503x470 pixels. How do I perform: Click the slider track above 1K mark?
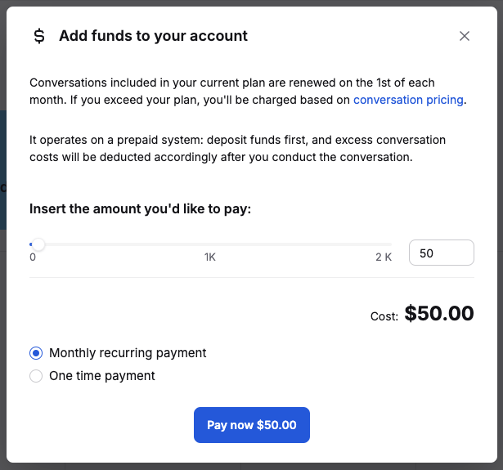tap(210, 244)
